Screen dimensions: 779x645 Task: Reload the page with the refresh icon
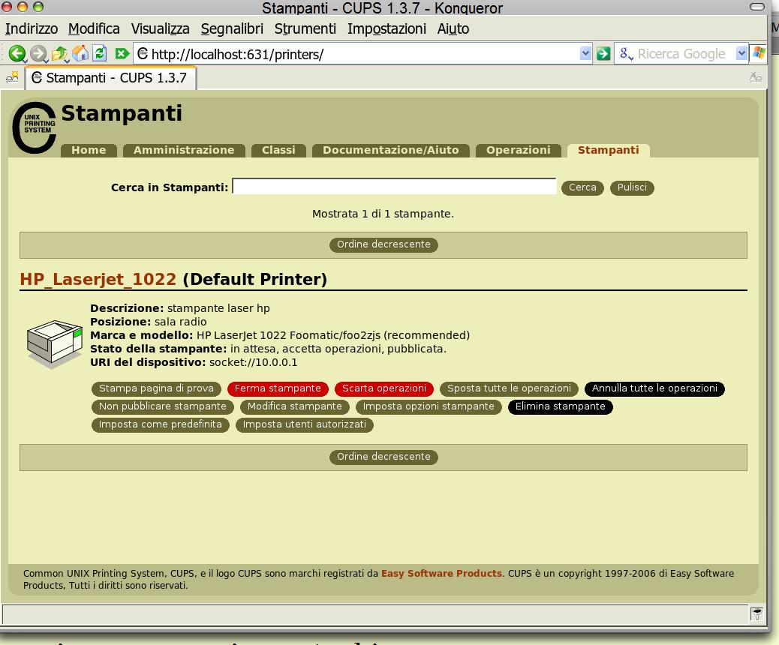(100, 53)
